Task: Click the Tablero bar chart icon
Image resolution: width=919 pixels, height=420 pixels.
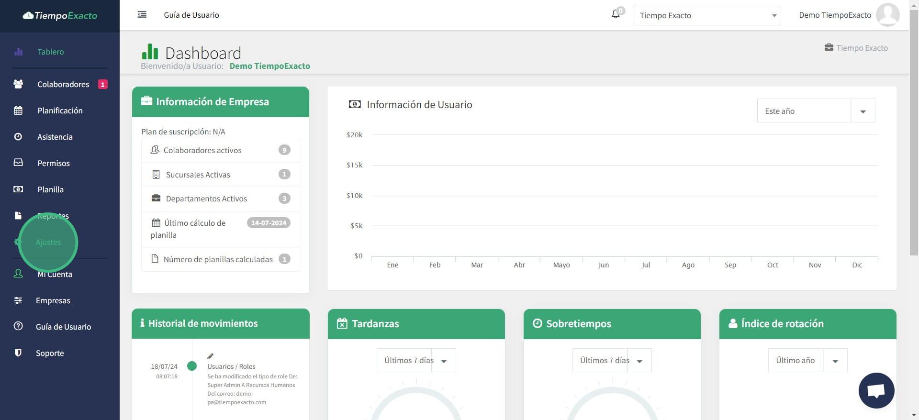Action: pyautogui.click(x=18, y=52)
